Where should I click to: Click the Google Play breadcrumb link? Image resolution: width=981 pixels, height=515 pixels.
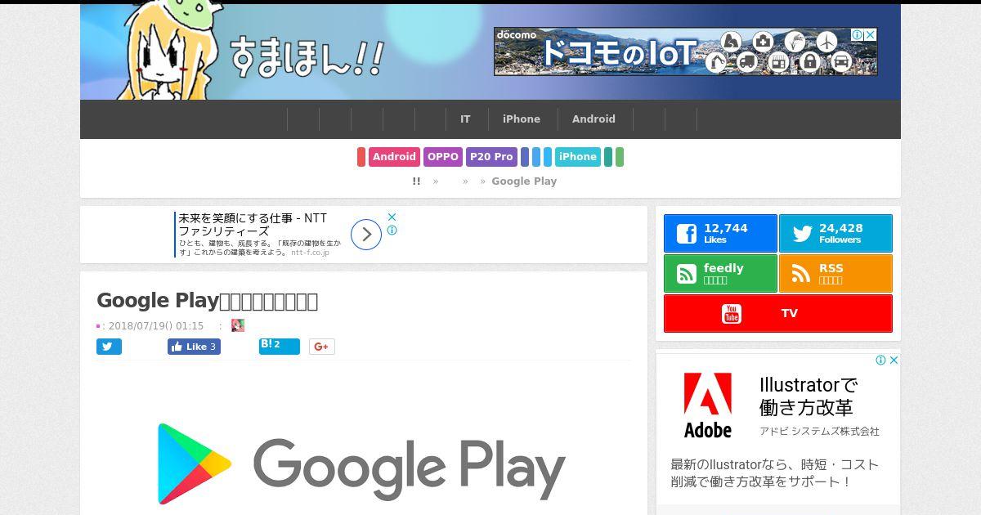[524, 181]
